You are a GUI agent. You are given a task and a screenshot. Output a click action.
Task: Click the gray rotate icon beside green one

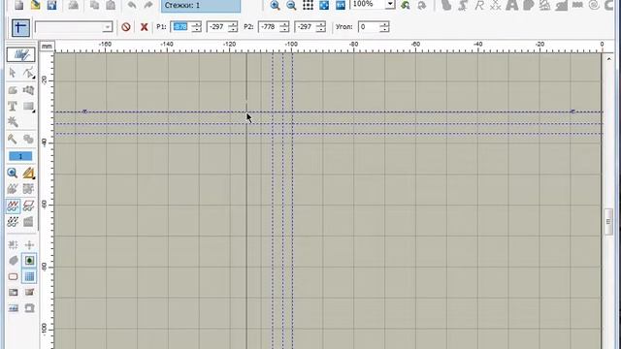click(x=422, y=5)
